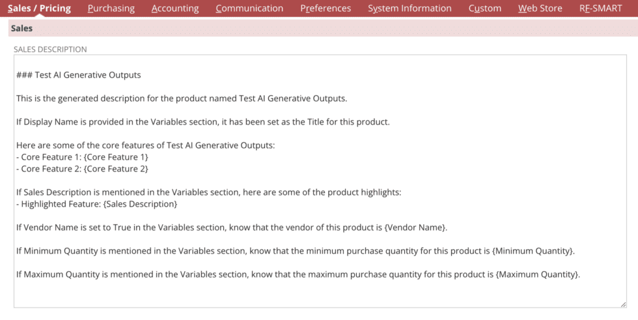Switch to the Purchasing tab
Viewport: 638px width, 320px height.
[x=111, y=8]
